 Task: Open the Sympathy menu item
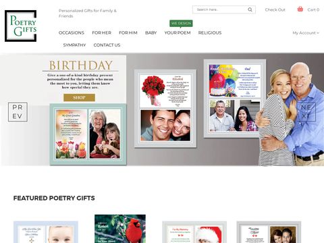click(x=74, y=45)
